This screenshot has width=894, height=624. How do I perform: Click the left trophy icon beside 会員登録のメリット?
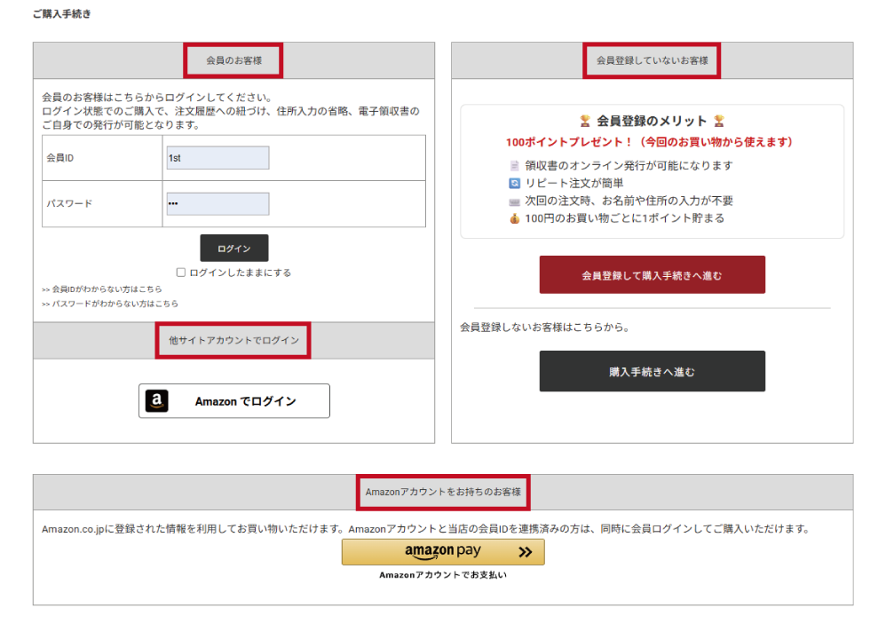pos(584,122)
